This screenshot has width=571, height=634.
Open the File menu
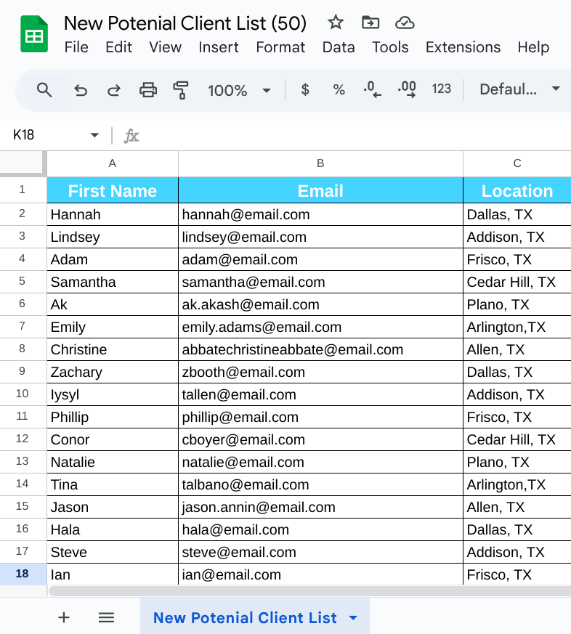click(x=76, y=47)
